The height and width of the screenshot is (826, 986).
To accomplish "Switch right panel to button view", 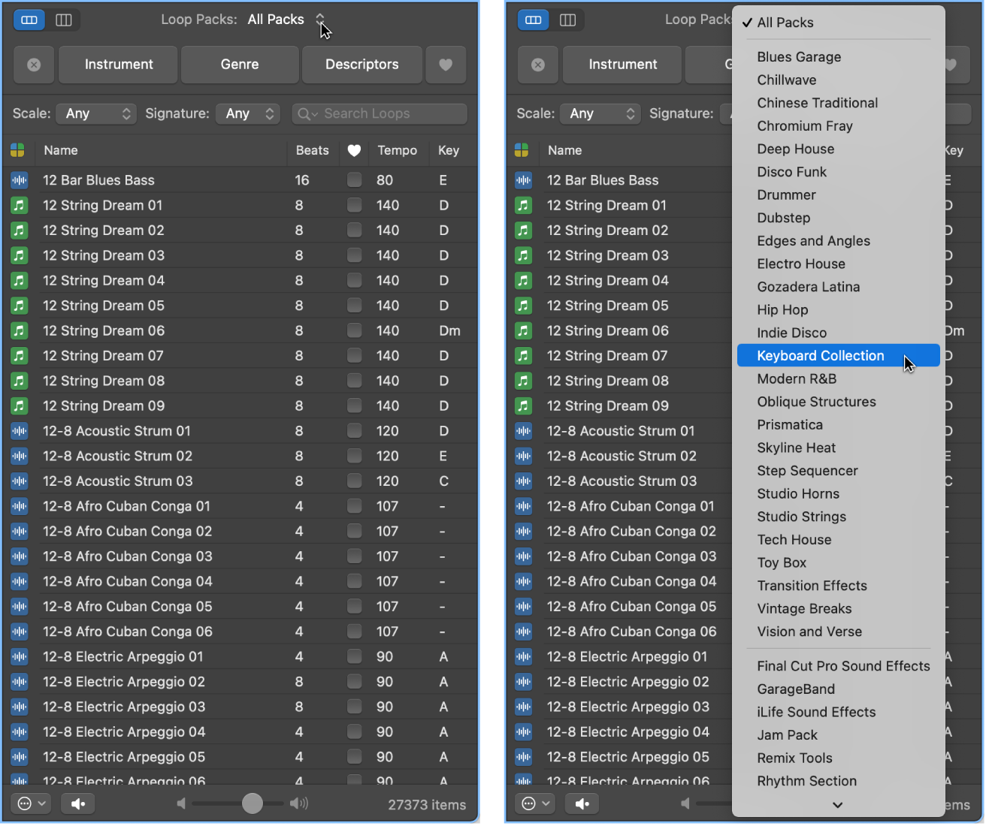I will (534, 20).
